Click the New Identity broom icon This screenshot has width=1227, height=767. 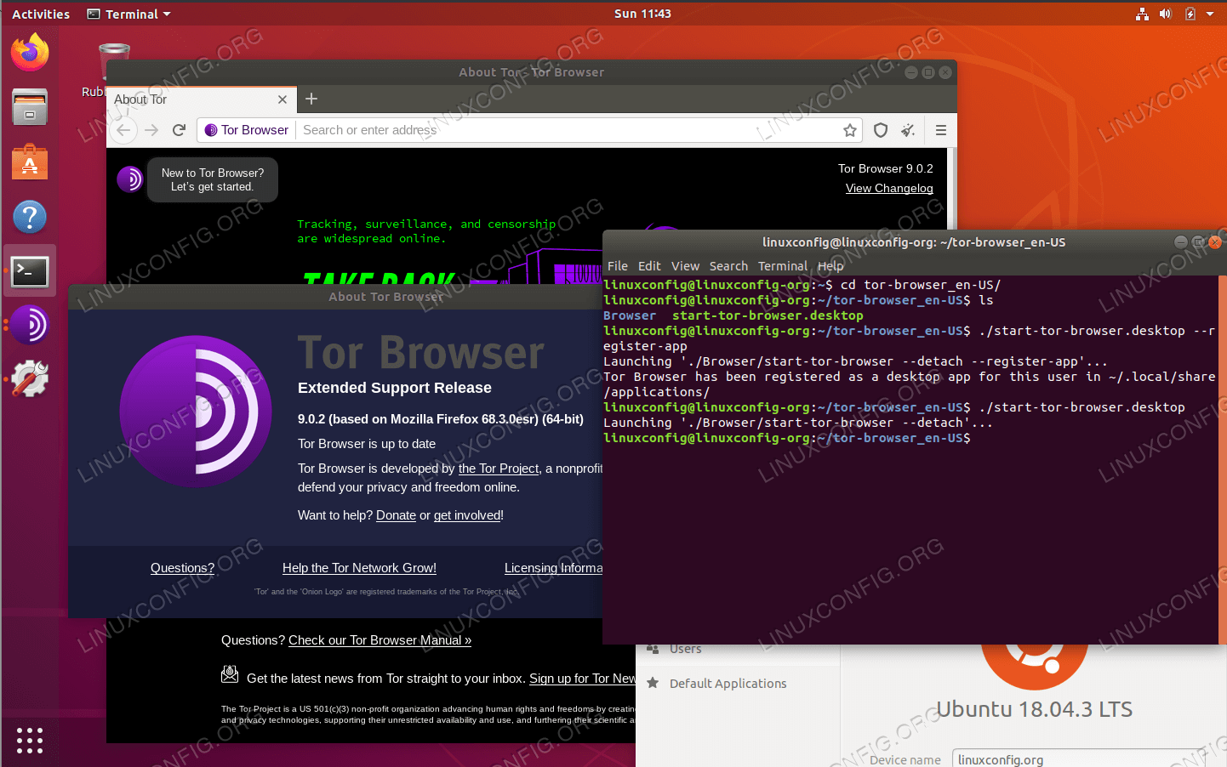click(x=909, y=130)
